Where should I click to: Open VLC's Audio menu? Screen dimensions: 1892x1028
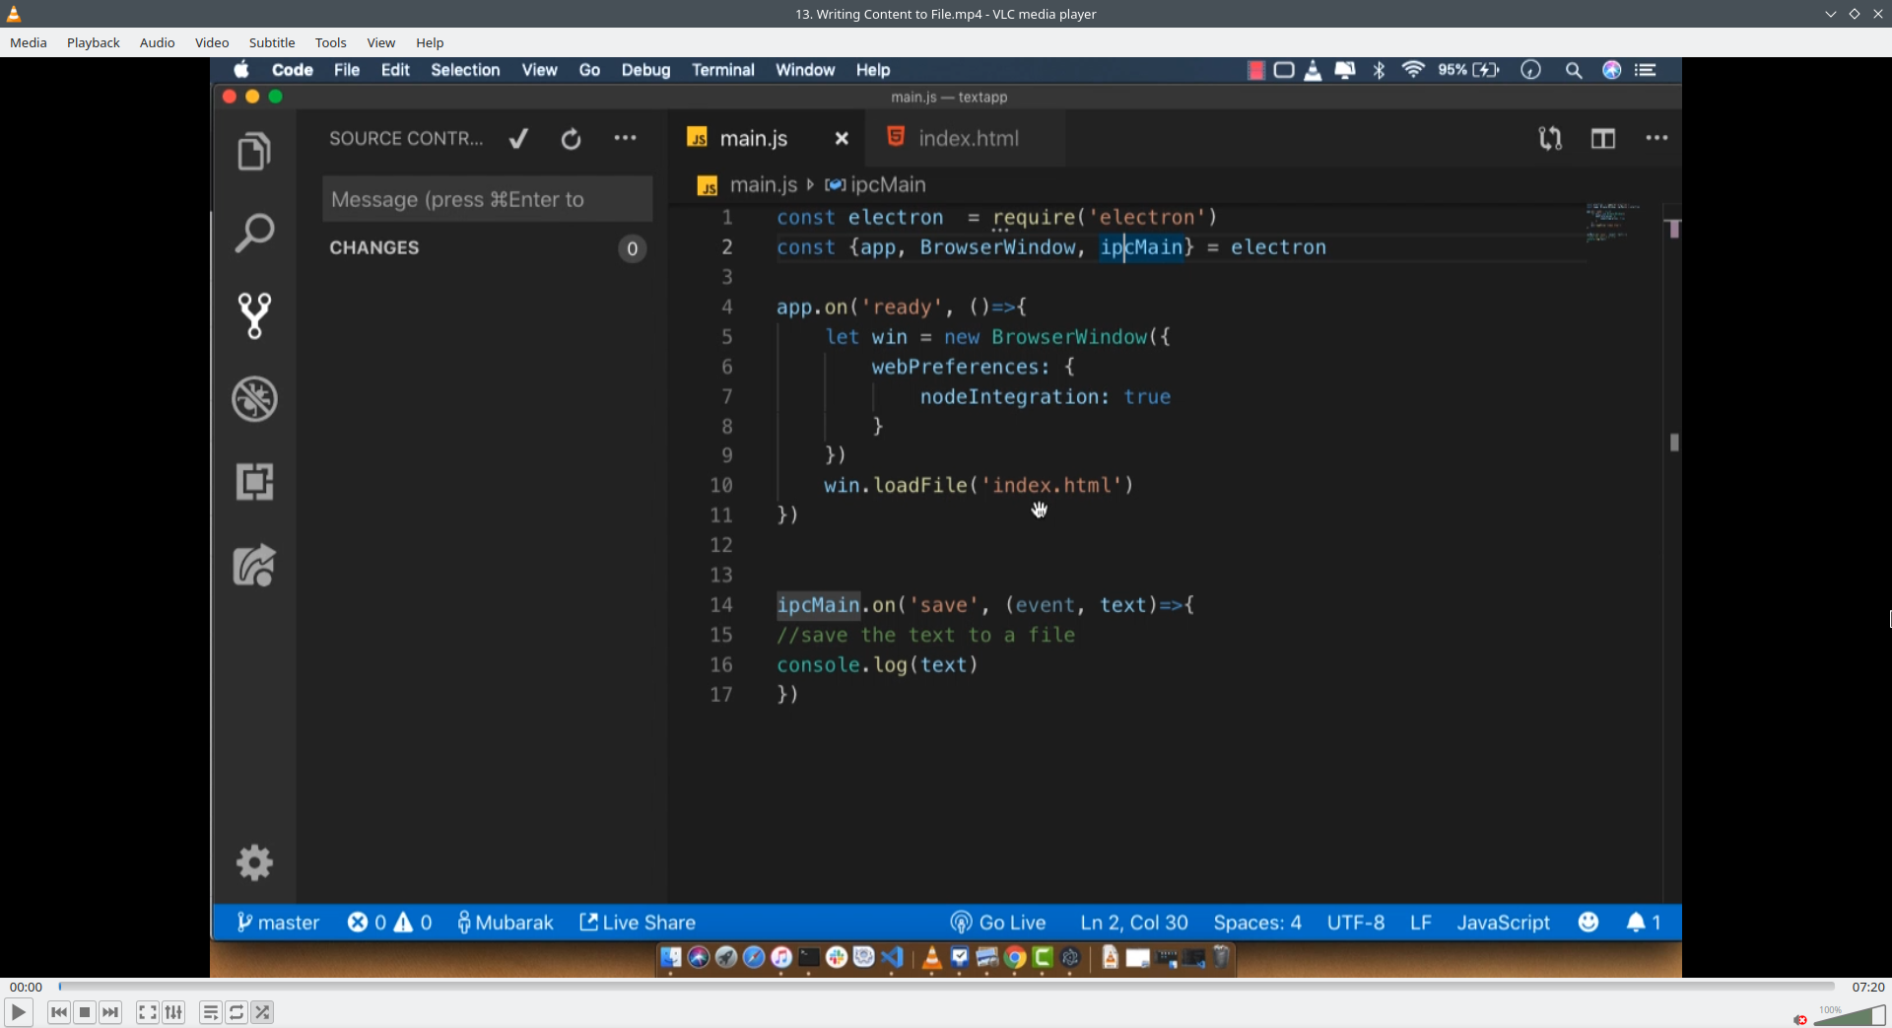pos(158,42)
